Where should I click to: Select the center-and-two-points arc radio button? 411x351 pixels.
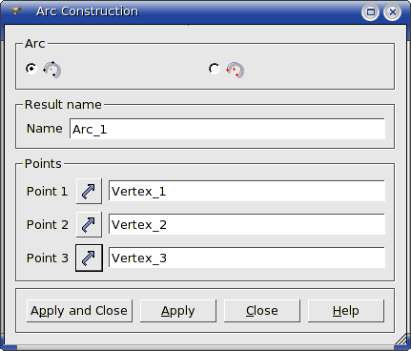tap(214, 69)
